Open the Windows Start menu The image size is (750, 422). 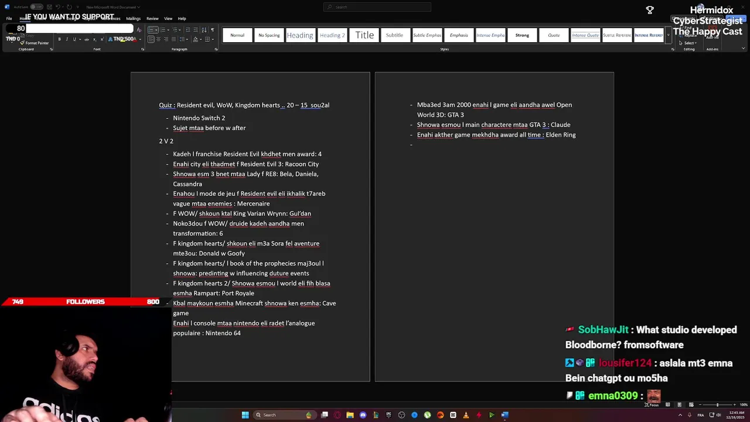pos(245,415)
